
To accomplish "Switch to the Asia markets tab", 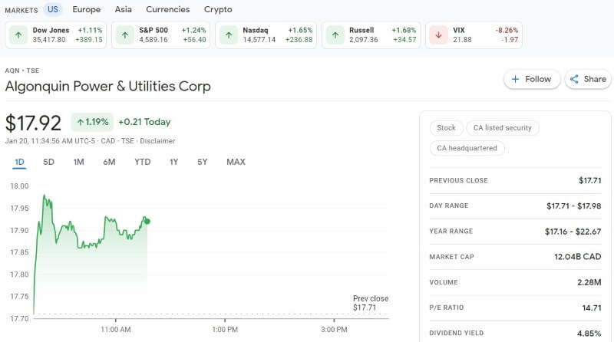I will [123, 9].
